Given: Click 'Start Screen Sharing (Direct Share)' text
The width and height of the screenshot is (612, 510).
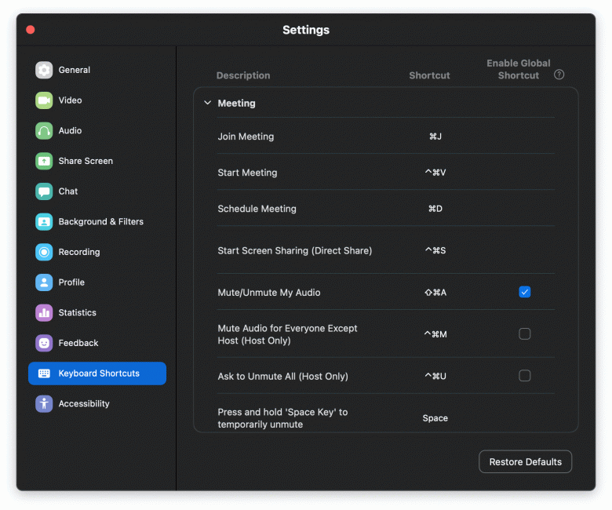Looking at the screenshot, I should point(295,250).
